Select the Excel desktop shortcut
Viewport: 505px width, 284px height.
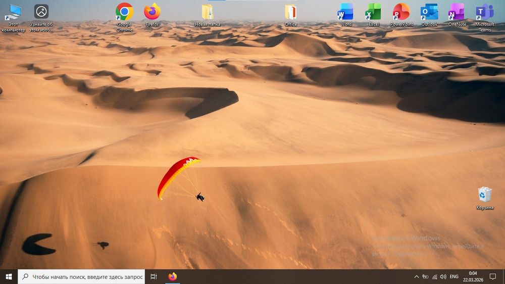point(374,15)
